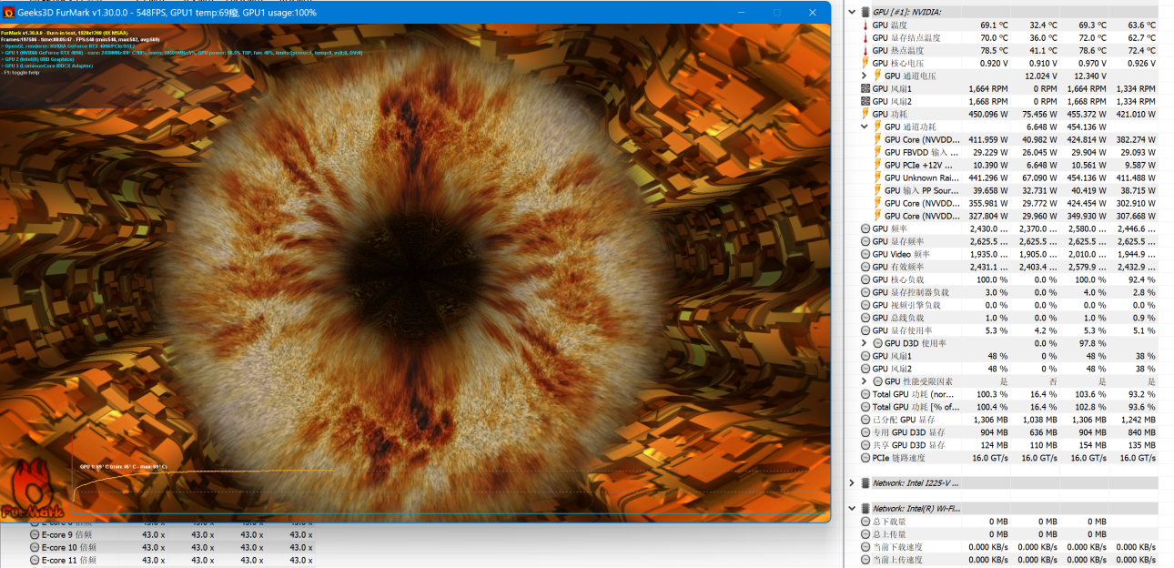Select the GPU 显存使用率 row label
This screenshot has height=568, width=1174.
[x=902, y=331]
